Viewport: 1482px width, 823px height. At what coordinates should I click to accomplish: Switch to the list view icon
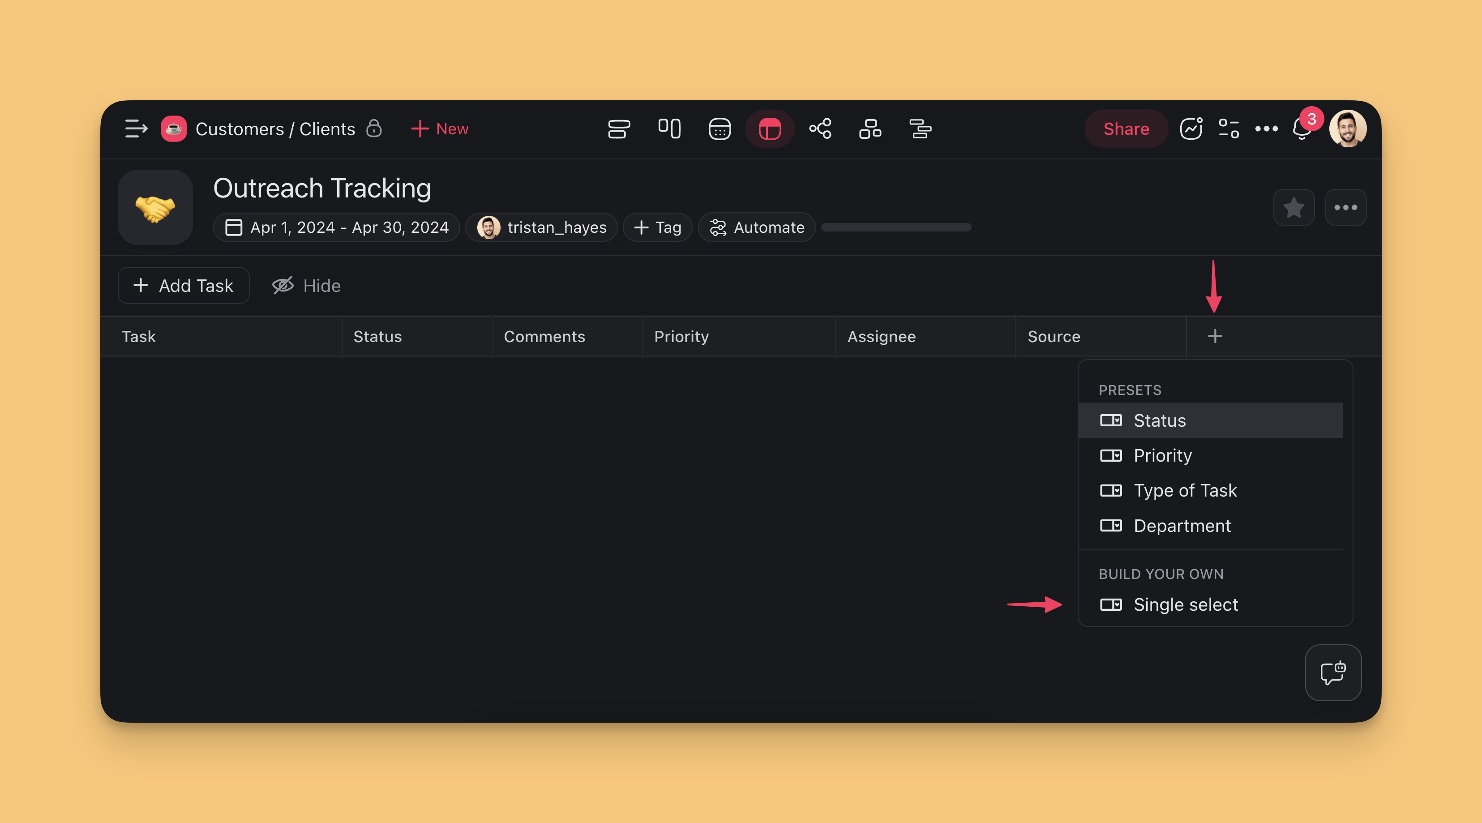[618, 129]
